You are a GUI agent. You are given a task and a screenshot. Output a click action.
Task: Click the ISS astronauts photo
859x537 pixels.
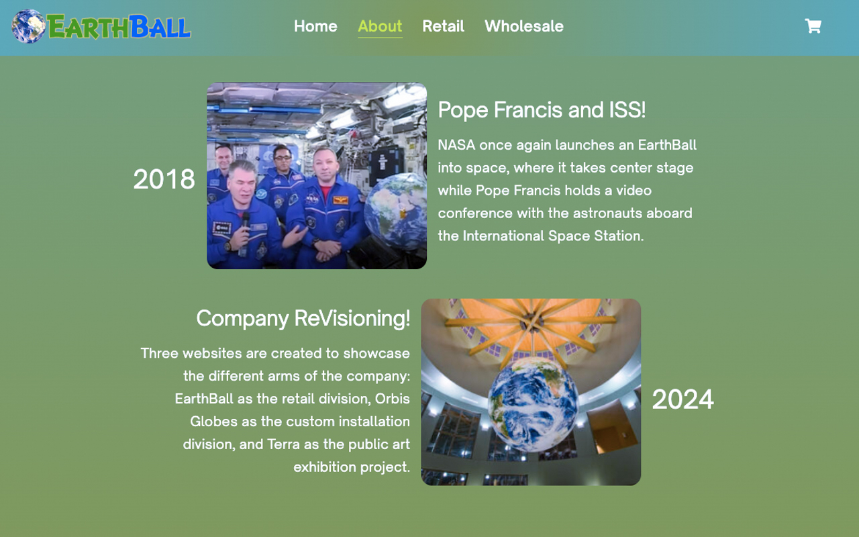[317, 176]
